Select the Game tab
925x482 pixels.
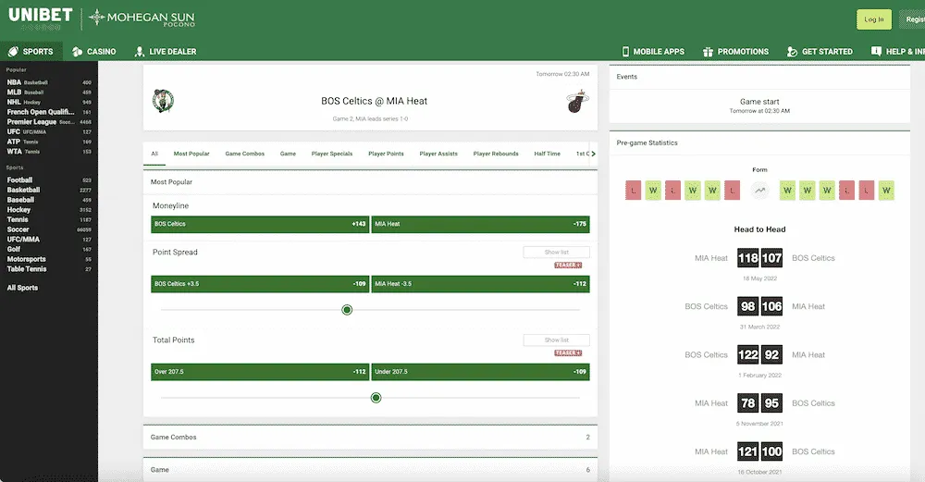pos(288,154)
